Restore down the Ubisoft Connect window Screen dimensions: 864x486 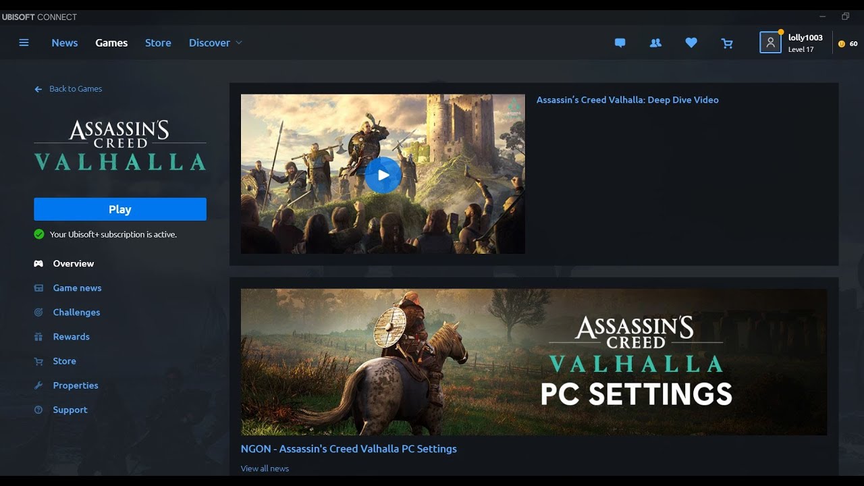845,16
